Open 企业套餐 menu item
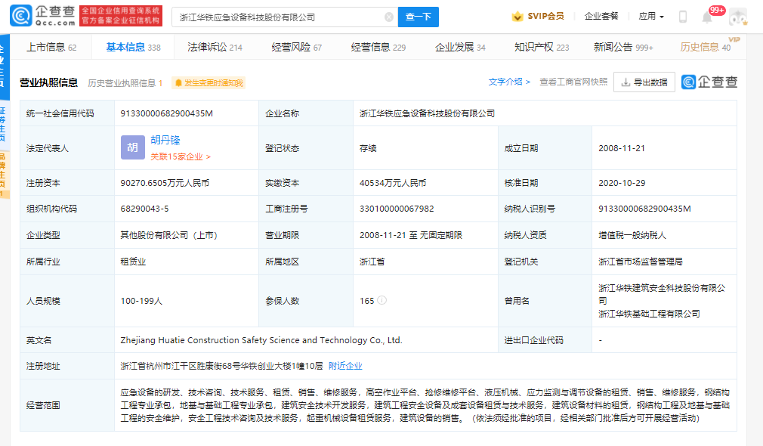This screenshot has height=446, width=763. click(601, 16)
